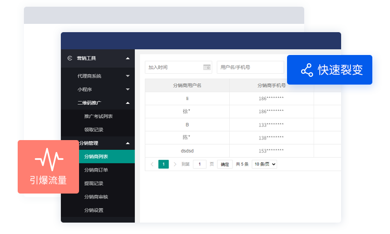
Task: Focus the 用户名/手机号 search field
Action: 250,67
